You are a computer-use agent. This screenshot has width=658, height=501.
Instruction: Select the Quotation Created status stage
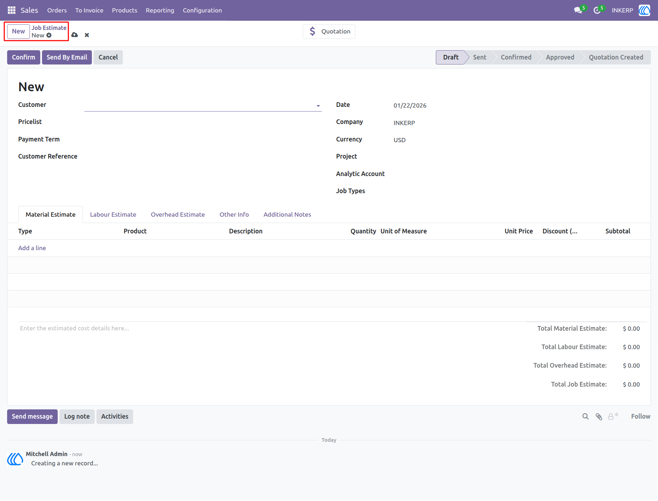[x=616, y=57]
